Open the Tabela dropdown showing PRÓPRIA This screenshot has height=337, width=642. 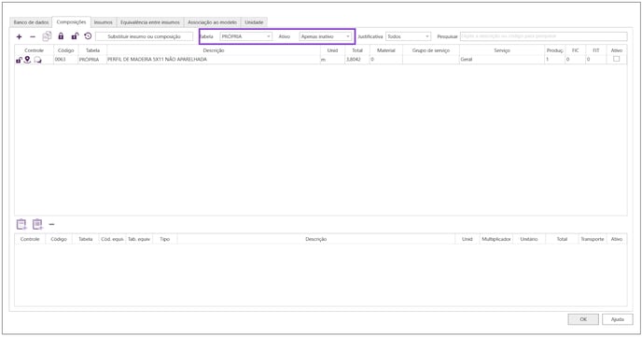pyautogui.click(x=246, y=36)
